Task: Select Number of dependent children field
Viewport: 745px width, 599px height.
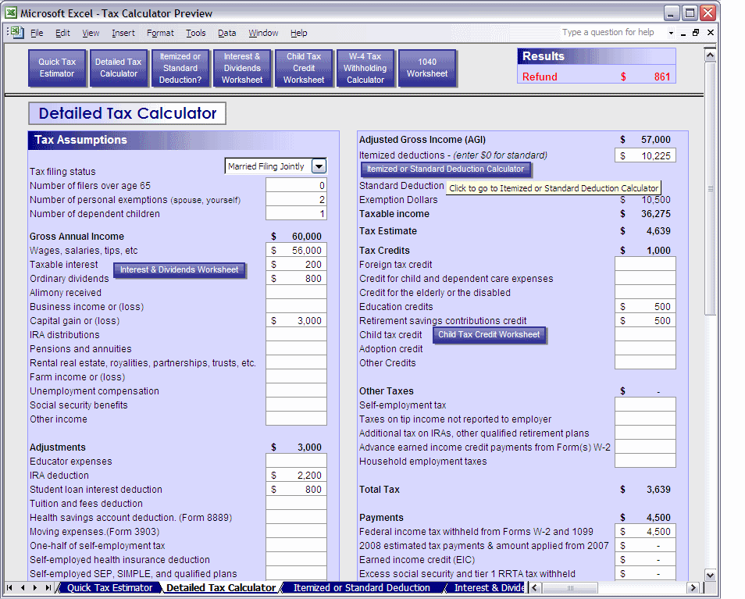Action: click(x=296, y=214)
